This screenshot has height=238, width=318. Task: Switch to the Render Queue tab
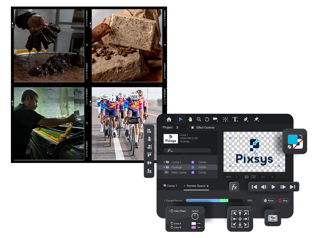click(196, 186)
